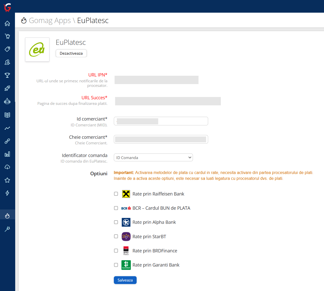The width and height of the screenshot is (324, 291).
Task: Open the Home icon in sidebar
Action: point(7,24)
